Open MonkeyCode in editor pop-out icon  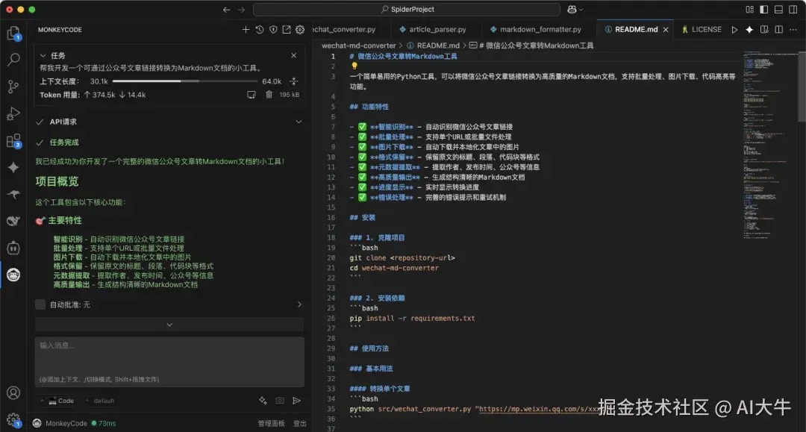[287, 30]
